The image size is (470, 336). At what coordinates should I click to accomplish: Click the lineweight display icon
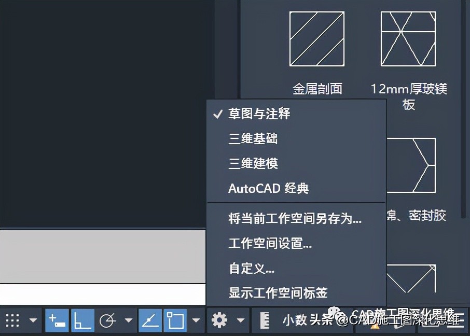[x=266, y=320]
